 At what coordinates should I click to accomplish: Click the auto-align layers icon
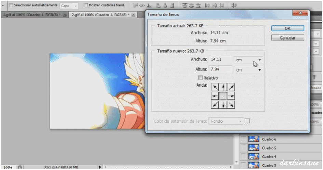pyautogui.click(x=233, y=5)
